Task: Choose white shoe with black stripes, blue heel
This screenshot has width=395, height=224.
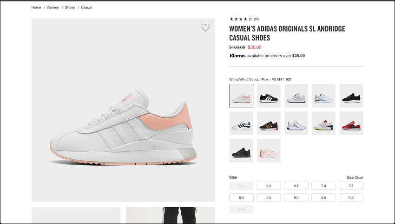Action: pyautogui.click(x=241, y=123)
